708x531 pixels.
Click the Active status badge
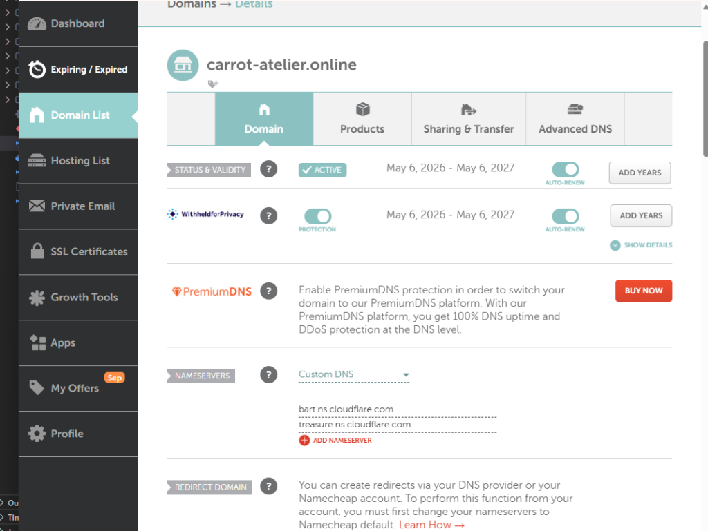click(x=322, y=170)
